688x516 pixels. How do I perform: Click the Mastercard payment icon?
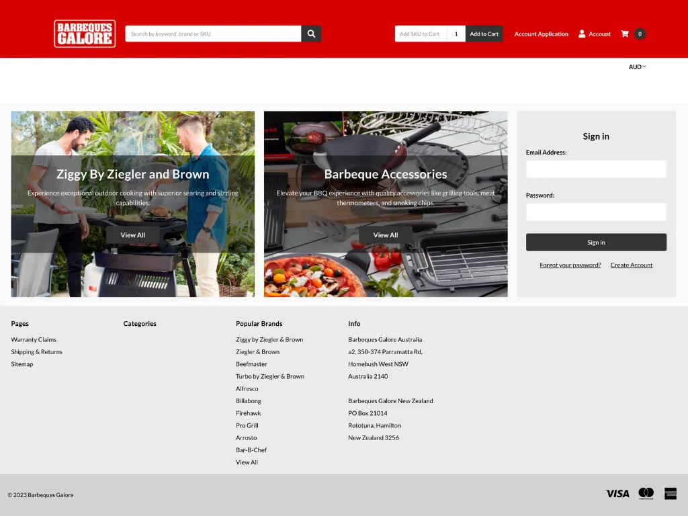coord(646,493)
